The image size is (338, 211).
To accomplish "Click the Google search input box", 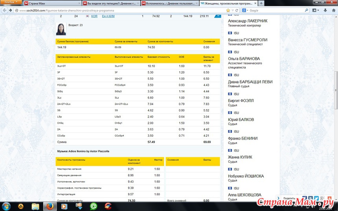I will [x=277, y=10].
